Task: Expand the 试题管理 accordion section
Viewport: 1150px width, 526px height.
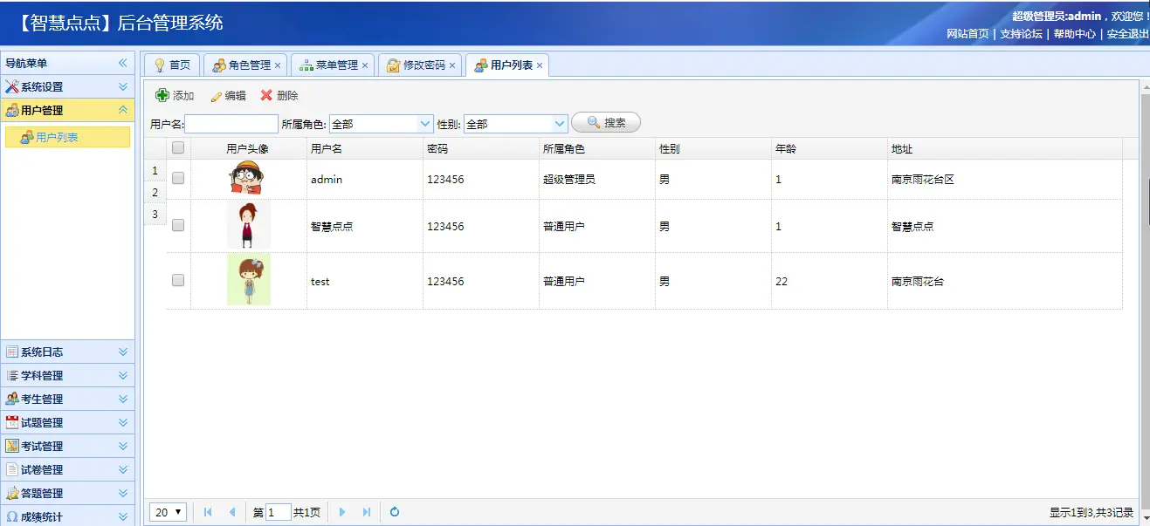Action: point(123,422)
